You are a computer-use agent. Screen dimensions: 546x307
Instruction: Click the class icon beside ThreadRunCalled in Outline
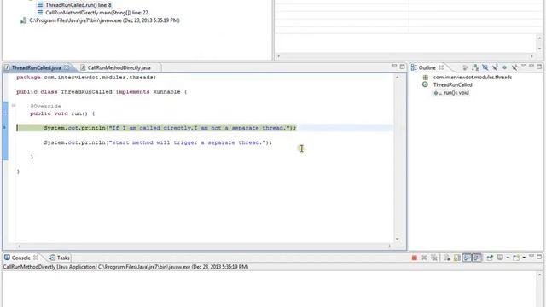click(x=425, y=84)
